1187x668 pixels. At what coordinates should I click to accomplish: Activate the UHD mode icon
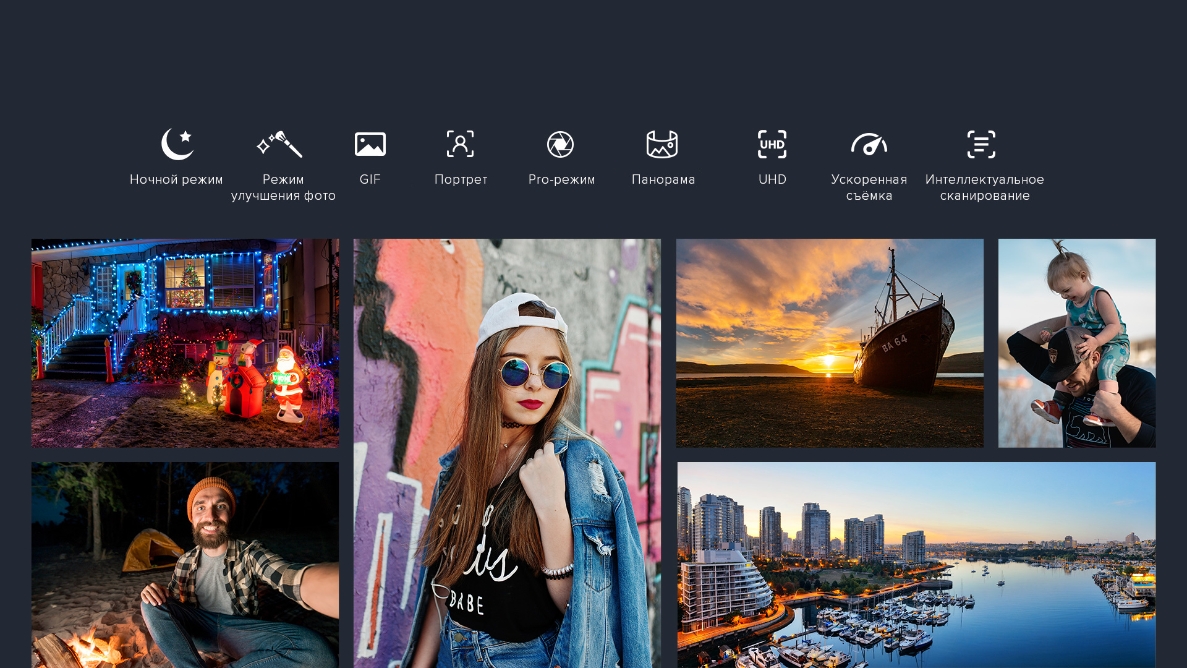(x=772, y=144)
